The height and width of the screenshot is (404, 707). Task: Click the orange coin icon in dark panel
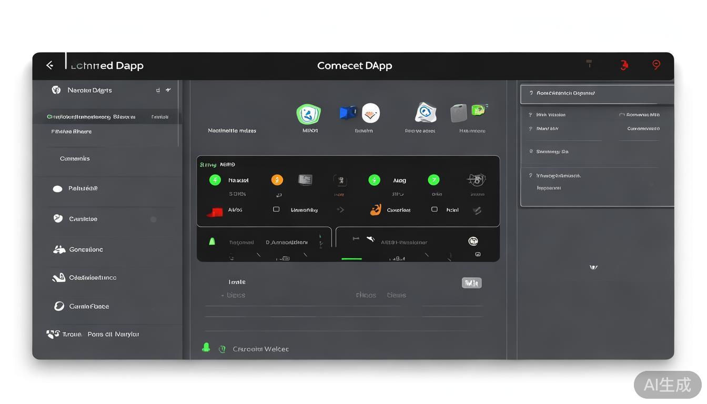[277, 180]
